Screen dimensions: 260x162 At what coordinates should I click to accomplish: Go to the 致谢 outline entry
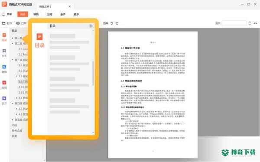tap(14, 136)
